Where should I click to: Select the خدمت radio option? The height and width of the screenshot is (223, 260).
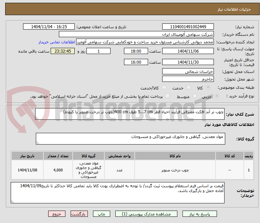pos(188,87)
